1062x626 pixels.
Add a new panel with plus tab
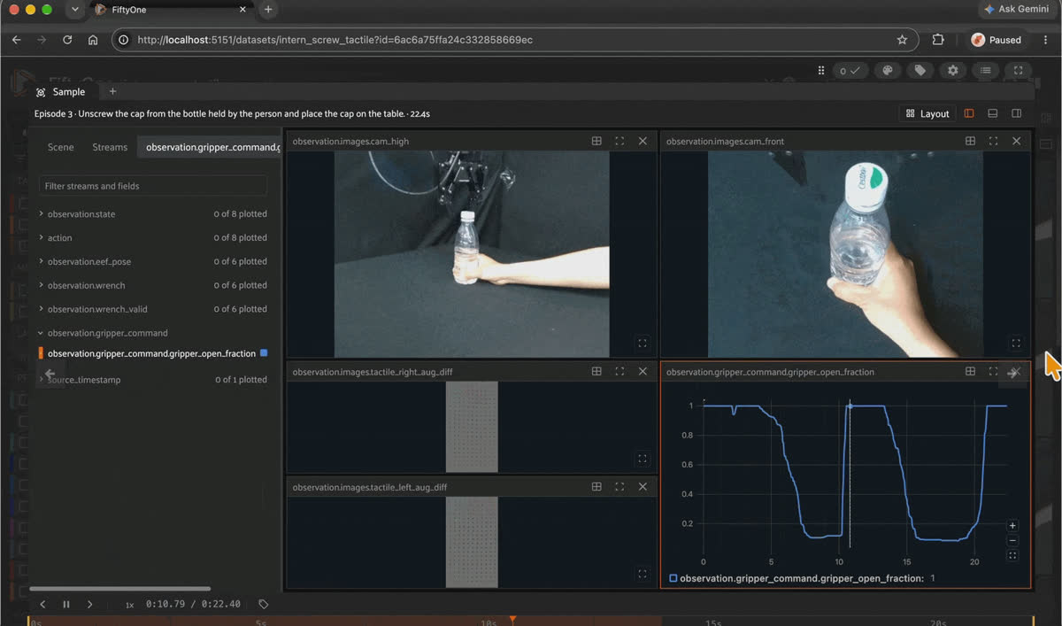112,91
